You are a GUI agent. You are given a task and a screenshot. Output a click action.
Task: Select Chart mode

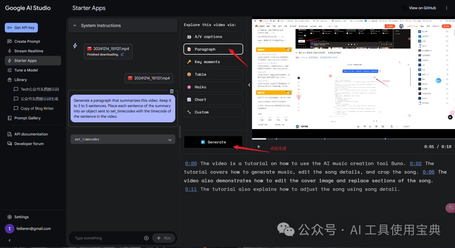[213, 100]
